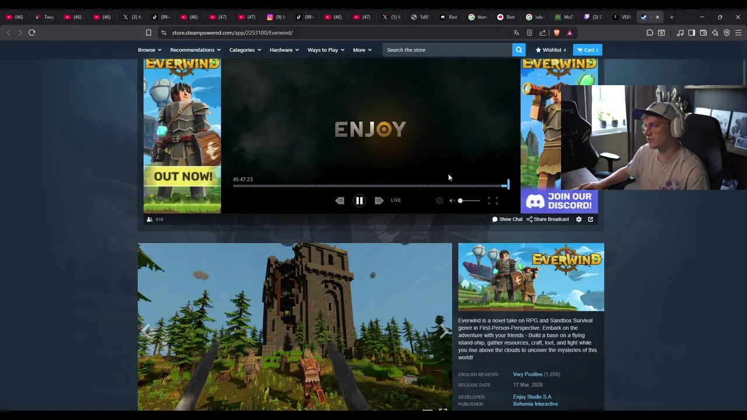Open the More dropdown menu
The width and height of the screenshot is (747, 420).
(x=362, y=50)
